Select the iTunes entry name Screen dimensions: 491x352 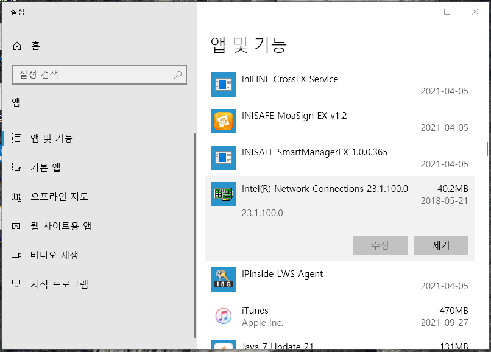click(x=255, y=311)
